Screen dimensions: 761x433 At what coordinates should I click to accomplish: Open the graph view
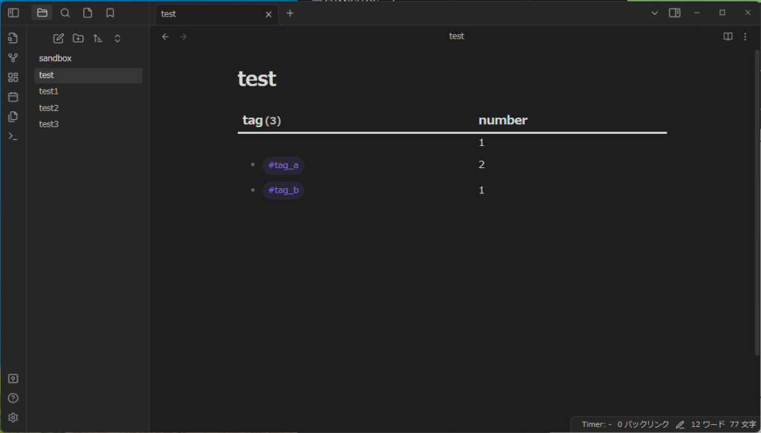[13, 57]
